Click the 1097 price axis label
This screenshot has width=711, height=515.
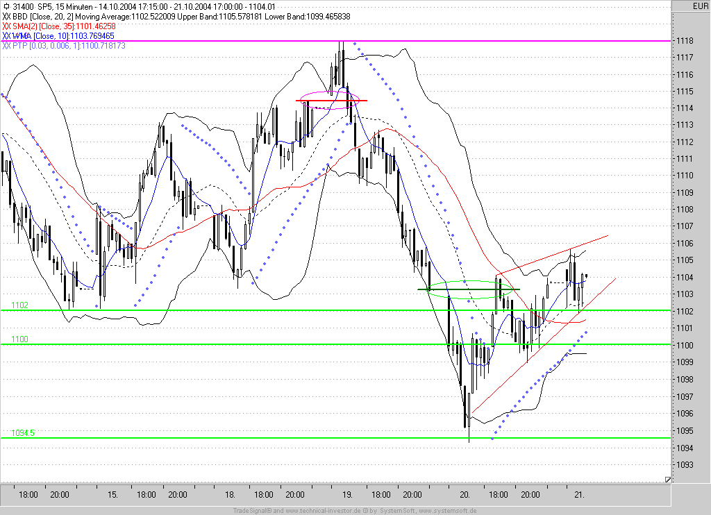(x=685, y=397)
